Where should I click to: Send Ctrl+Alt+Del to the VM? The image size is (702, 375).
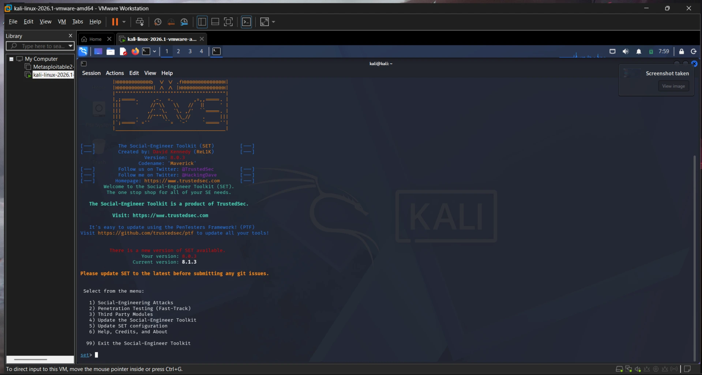(139, 22)
